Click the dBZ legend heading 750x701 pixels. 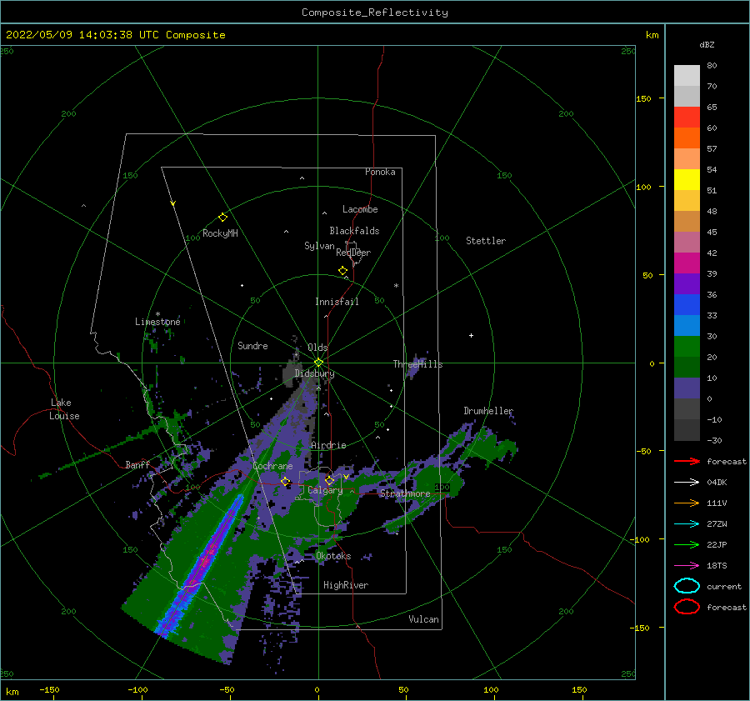pyautogui.click(x=707, y=44)
